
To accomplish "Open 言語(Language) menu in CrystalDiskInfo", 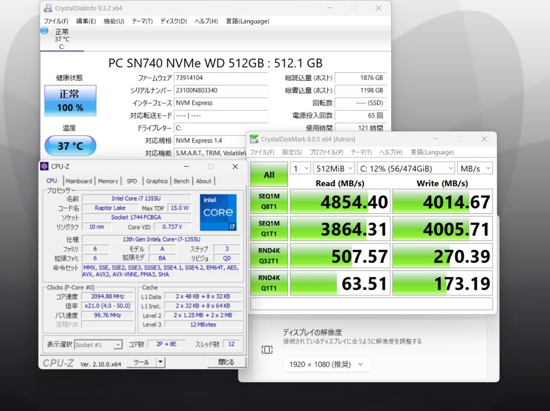I will [x=248, y=21].
